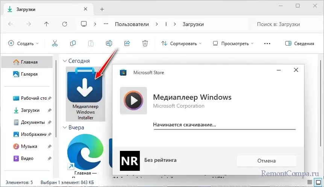324x187 pixels.
Task: Switch to large thumbnails view in status bar
Action: coord(318,182)
